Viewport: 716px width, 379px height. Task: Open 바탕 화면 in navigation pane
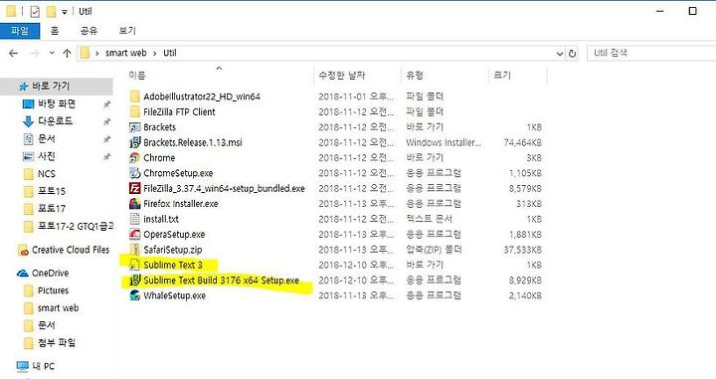point(56,104)
